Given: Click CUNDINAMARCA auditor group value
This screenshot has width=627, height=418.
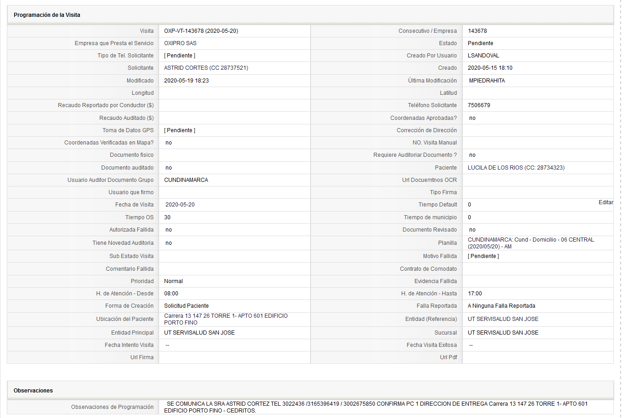Looking at the screenshot, I should click(186, 180).
